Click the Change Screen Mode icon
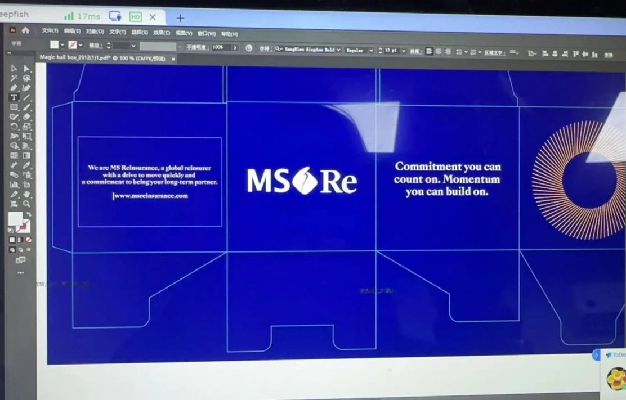Viewport: 626px width, 400px height. (20, 260)
